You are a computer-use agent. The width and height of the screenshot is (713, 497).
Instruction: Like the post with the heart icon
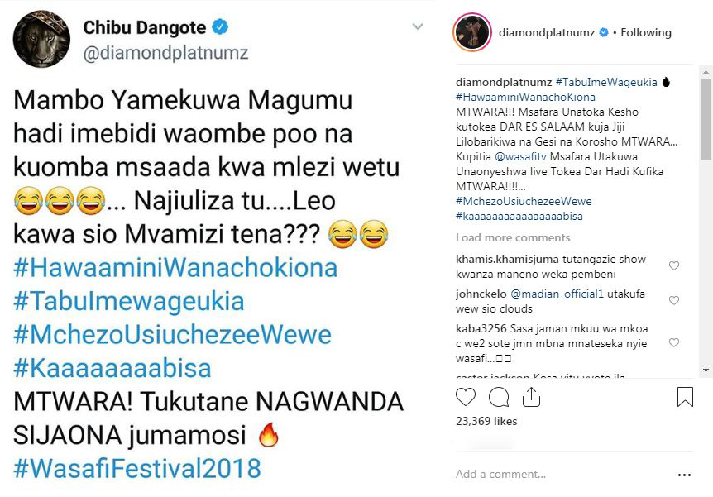point(466,397)
